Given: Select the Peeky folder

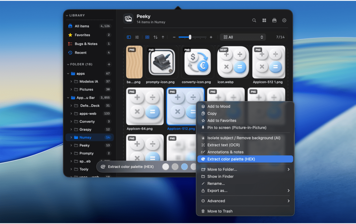Looking at the screenshot, I should (90, 145).
